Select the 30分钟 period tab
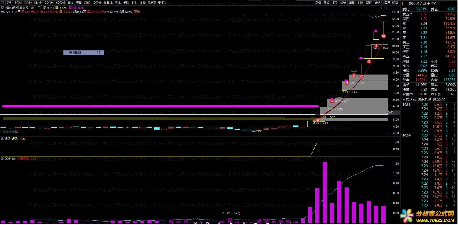The width and height of the screenshot is (459, 225). point(49,3)
